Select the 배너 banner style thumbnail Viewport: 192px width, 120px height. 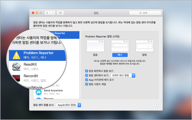[x=120, y=46]
